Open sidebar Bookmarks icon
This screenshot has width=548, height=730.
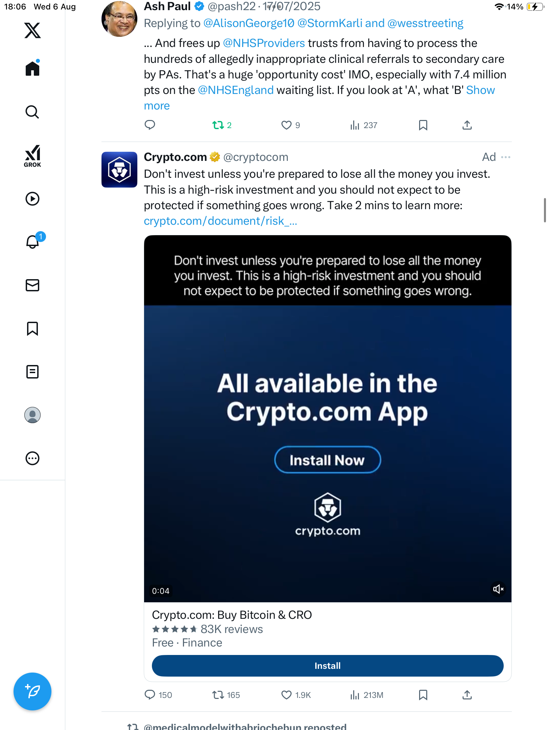point(32,328)
